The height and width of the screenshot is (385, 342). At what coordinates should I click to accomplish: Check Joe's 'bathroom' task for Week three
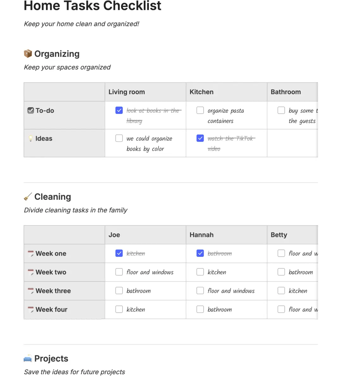[x=119, y=290]
